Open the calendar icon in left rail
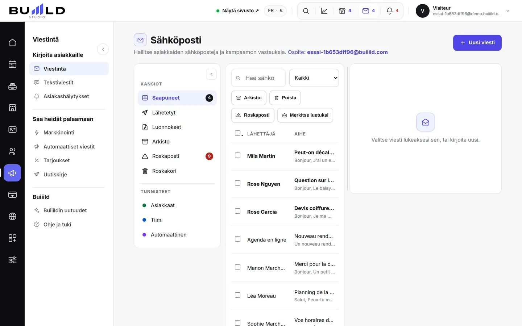This screenshot has width=522, height=326. 12,64
